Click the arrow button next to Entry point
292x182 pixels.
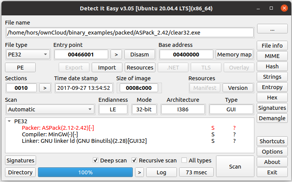coord(116,55)
